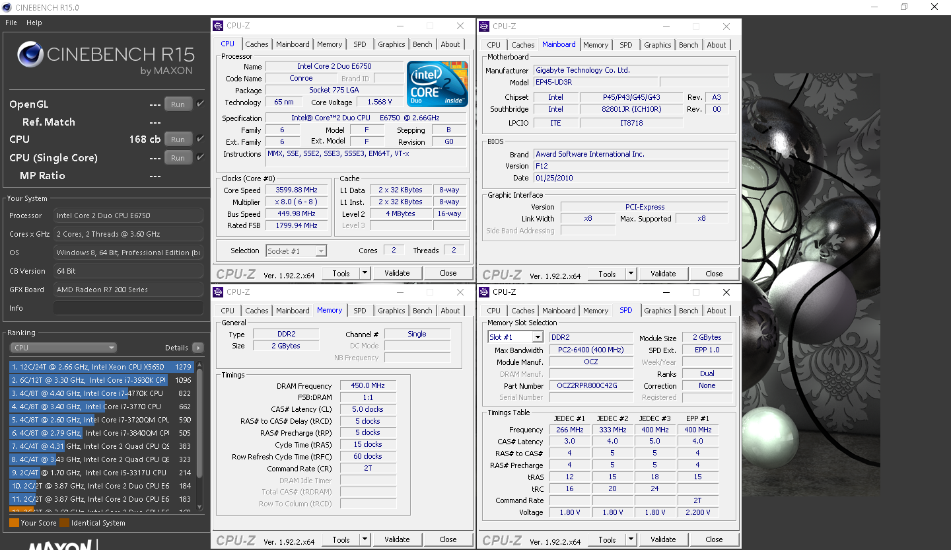Click the rendered spheres preview image
The image size is (951, 550).
point(811,284)
